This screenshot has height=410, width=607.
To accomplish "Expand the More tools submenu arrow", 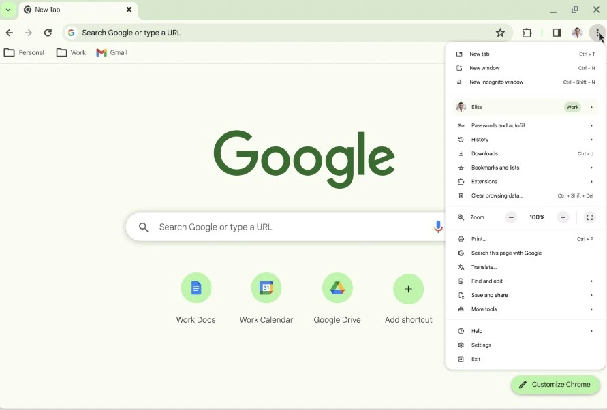I will [591, 309].
